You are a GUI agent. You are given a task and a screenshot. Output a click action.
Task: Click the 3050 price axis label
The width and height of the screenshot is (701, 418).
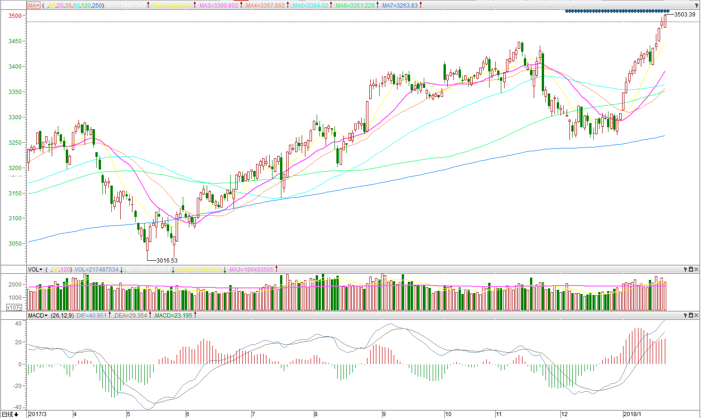15,244
